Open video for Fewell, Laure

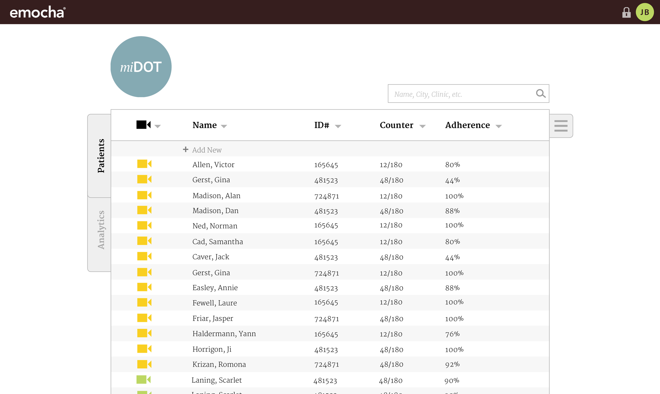(144, 302)
